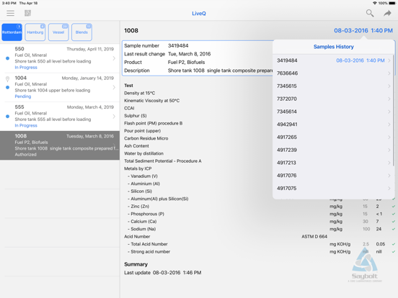This screenshot has height=298, width=398.
Task: Switch to the Blends tab
Action: (81, 32)
